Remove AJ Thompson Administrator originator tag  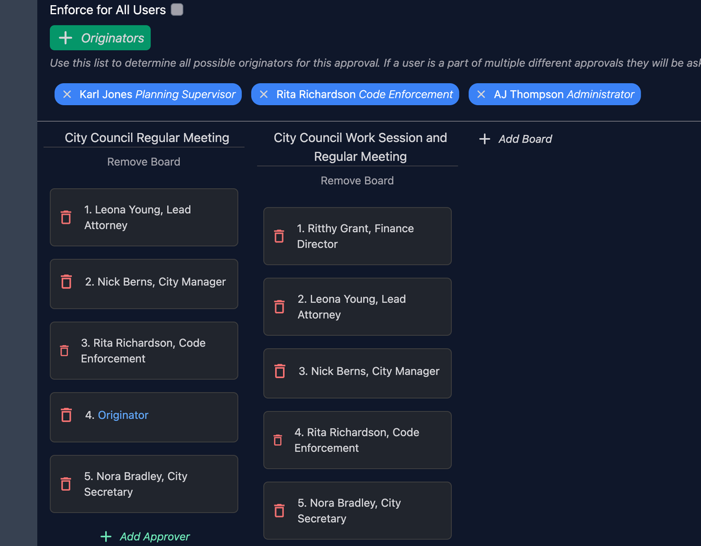click(481, 95)
